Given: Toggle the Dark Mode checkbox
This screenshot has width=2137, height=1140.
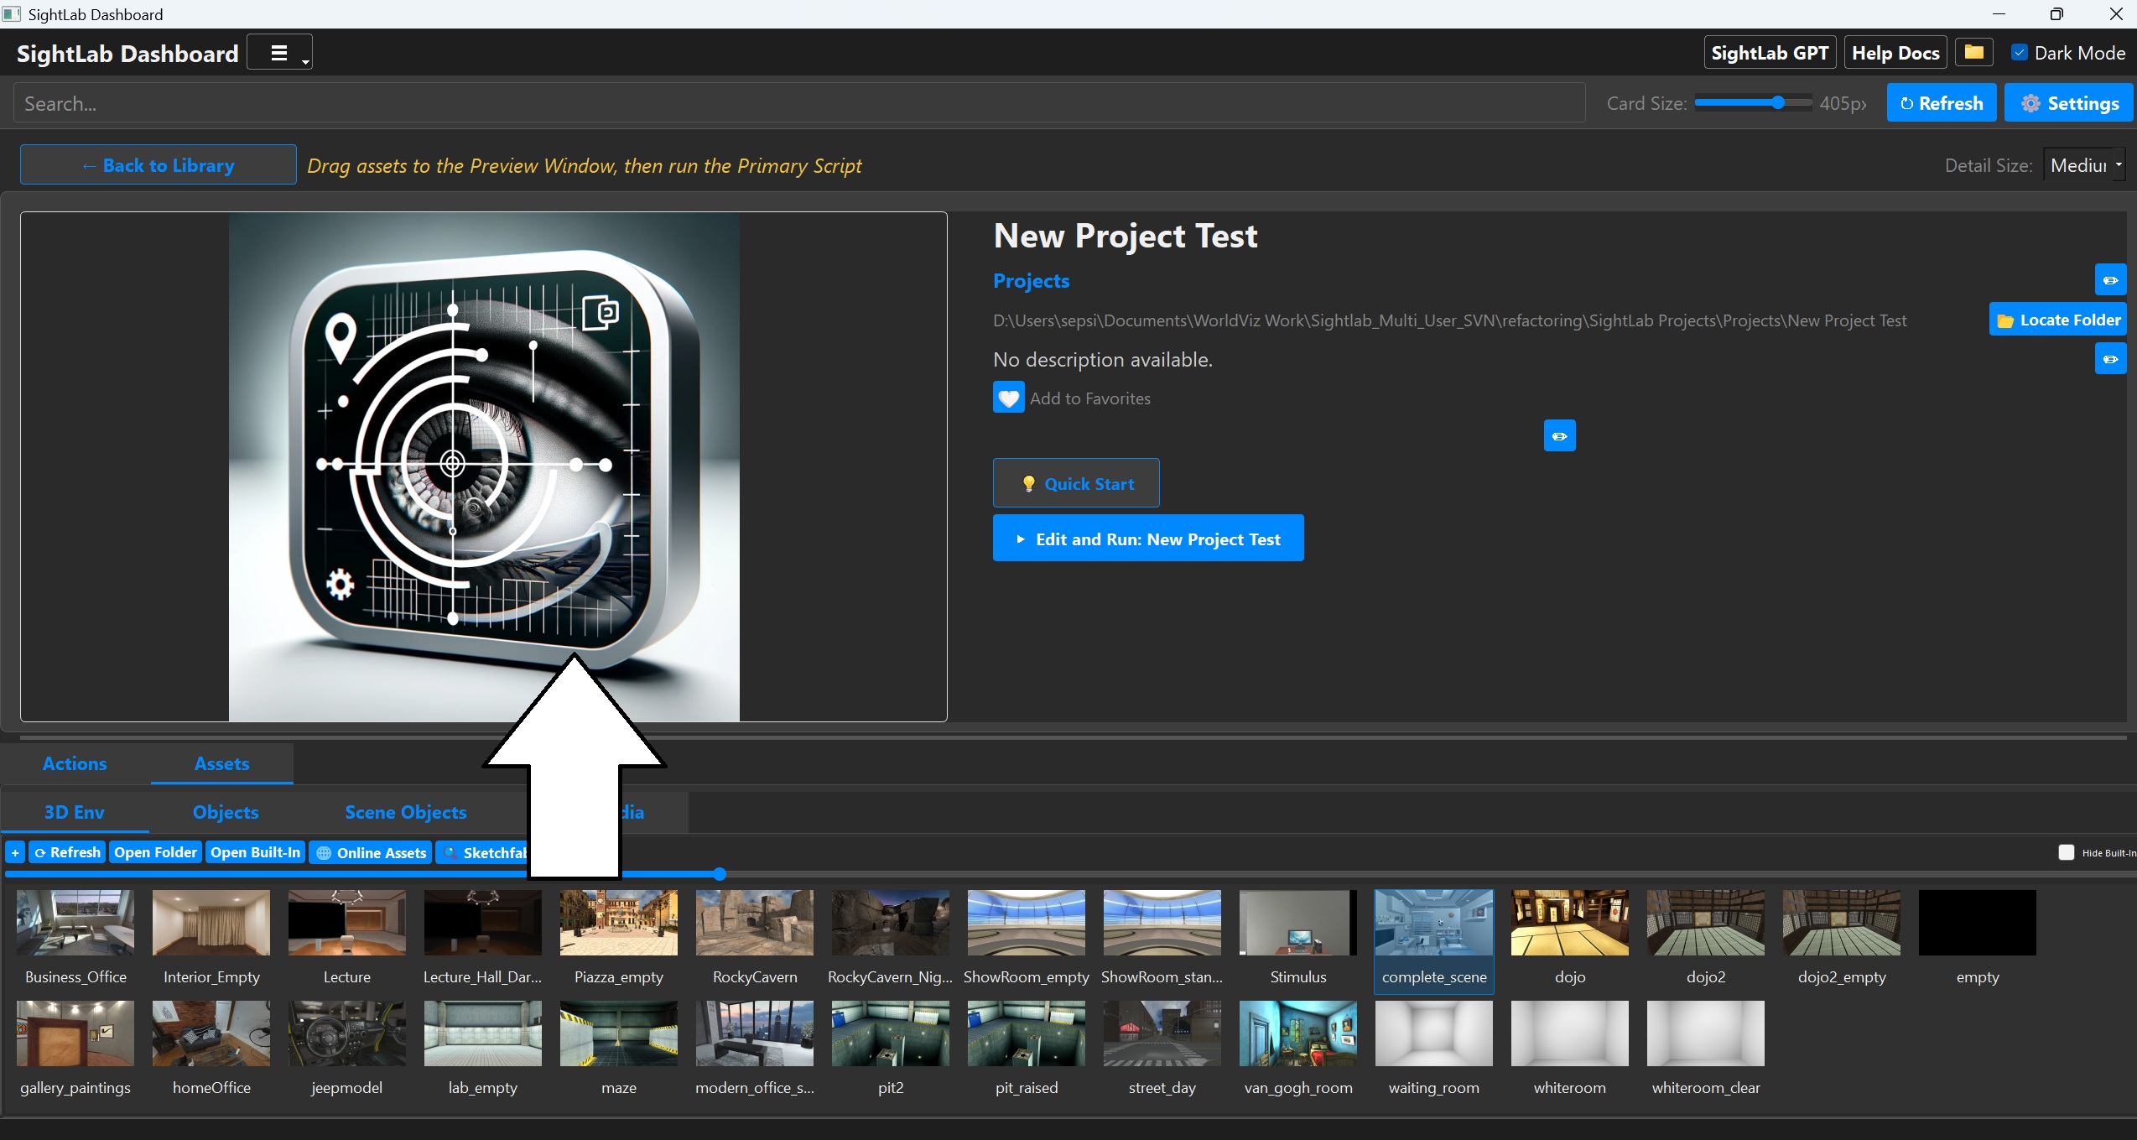Looking at the screenshot, I should (x=2020, y=53).
